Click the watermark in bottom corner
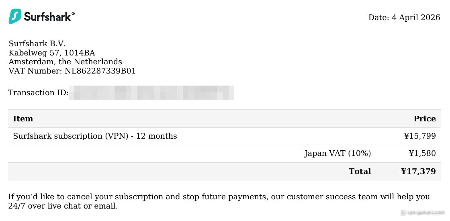 (422, 213)
